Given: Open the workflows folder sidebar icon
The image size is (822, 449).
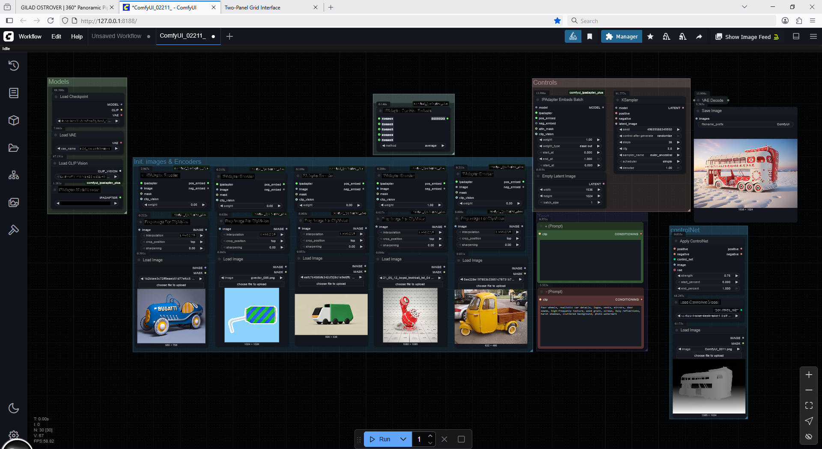Looking at the screenshot, I should (x=14, y=148).
